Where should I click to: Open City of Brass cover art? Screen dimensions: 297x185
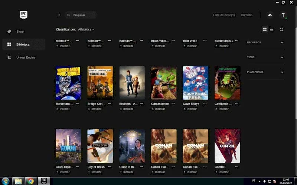click(100, 146)
